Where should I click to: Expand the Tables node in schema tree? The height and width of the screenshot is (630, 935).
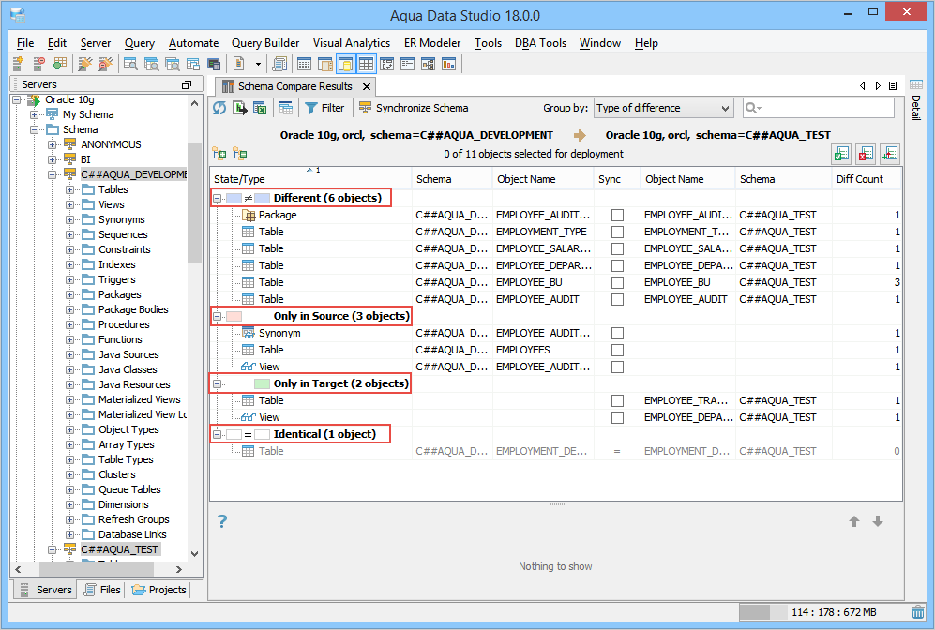(70, 189)
